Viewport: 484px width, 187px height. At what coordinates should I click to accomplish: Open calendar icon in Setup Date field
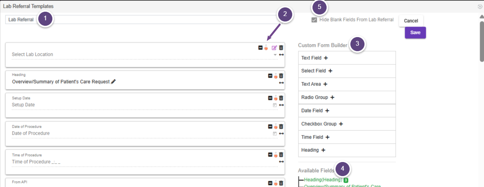275,105
